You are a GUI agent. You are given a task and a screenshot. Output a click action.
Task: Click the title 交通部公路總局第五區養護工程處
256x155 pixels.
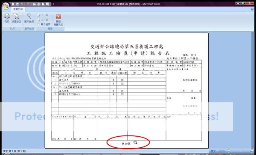pos(127,46)
